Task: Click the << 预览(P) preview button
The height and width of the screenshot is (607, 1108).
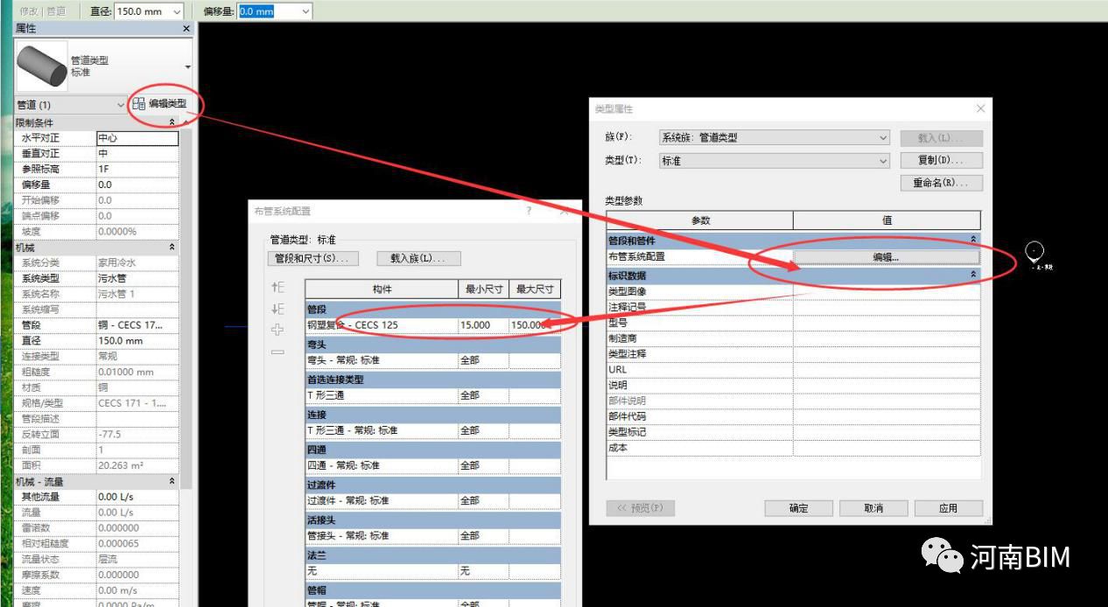Action: pos(641,508)
